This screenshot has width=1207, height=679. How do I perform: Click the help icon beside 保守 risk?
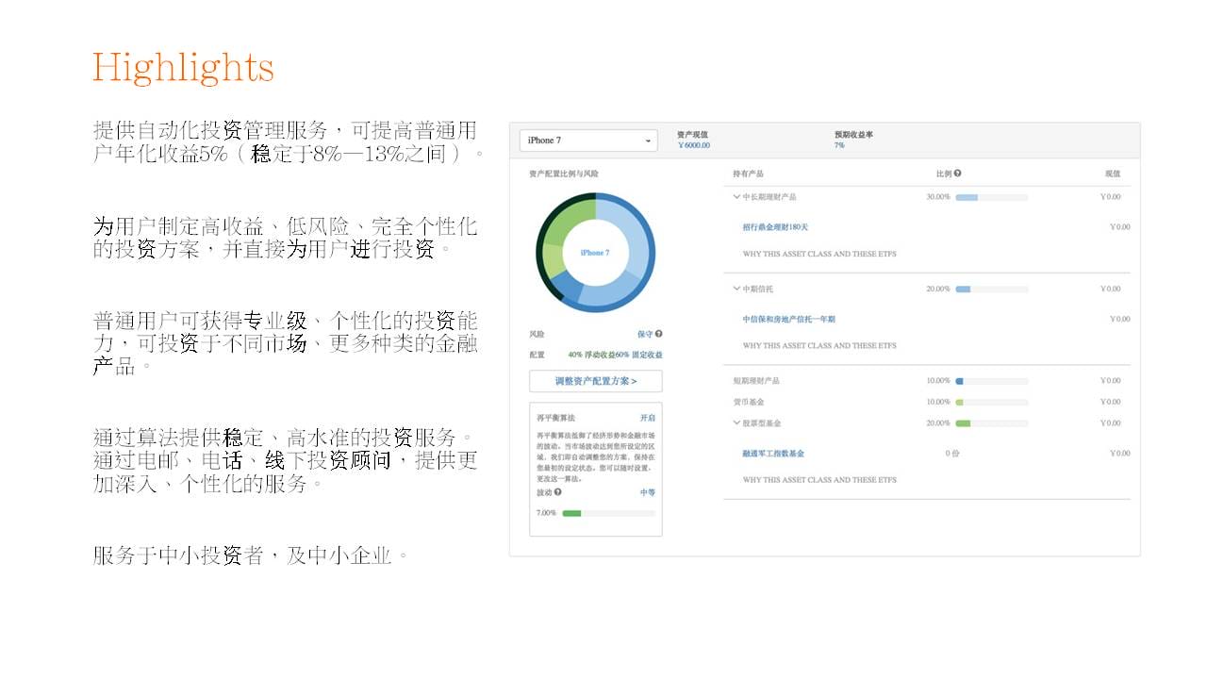658,334
